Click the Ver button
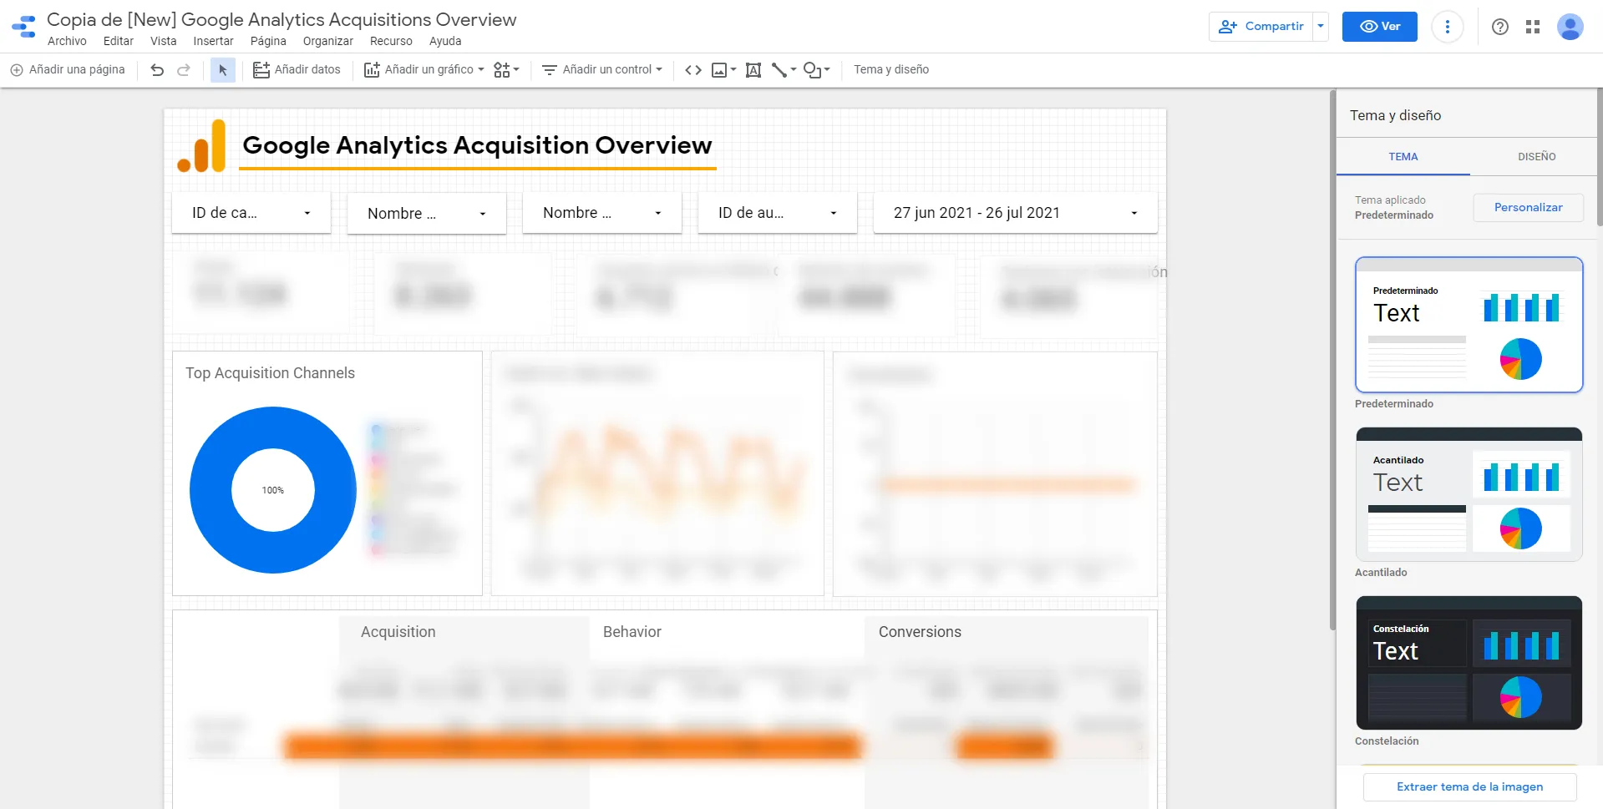This screenshot has width=1603, height=809. (1380, 27)
